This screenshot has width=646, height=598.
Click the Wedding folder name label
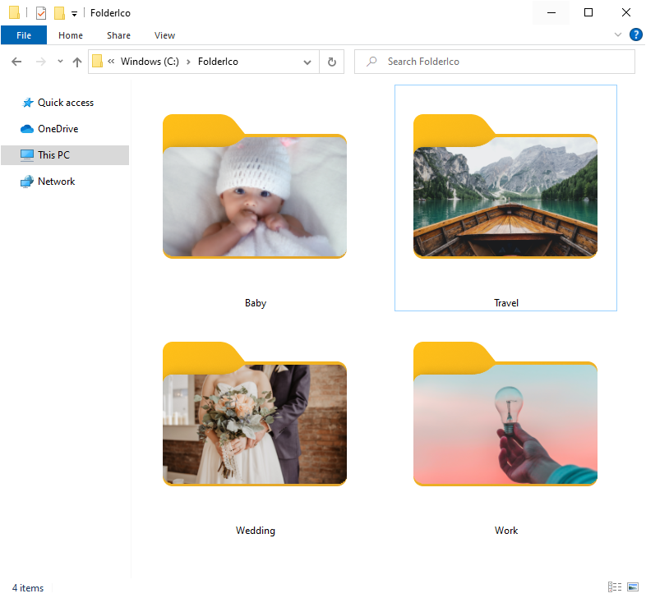pos(256,531)
